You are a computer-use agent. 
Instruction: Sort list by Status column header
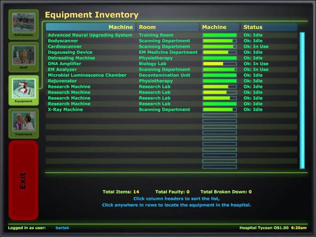pos(269,27)
